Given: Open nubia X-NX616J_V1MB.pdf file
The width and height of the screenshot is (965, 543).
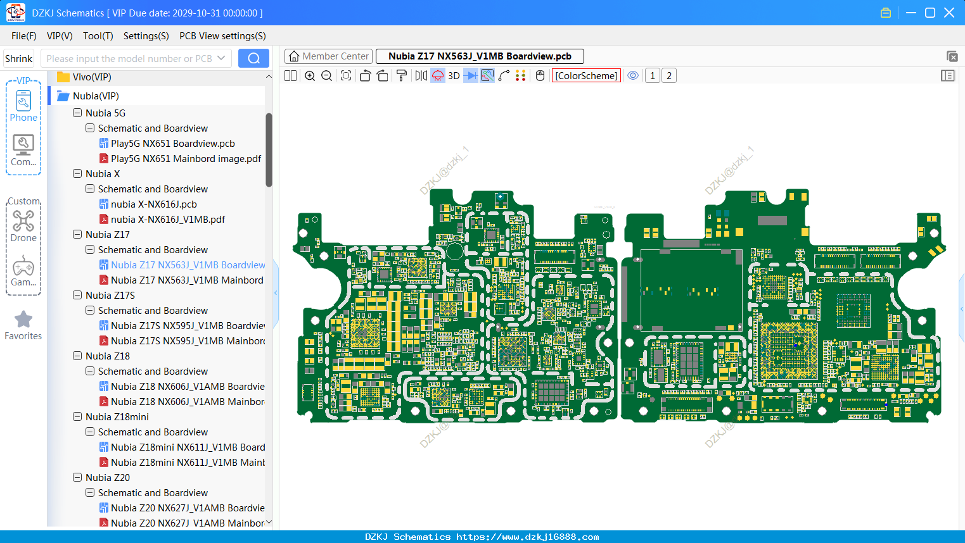Looking at the screenshot, I should 168,219.
